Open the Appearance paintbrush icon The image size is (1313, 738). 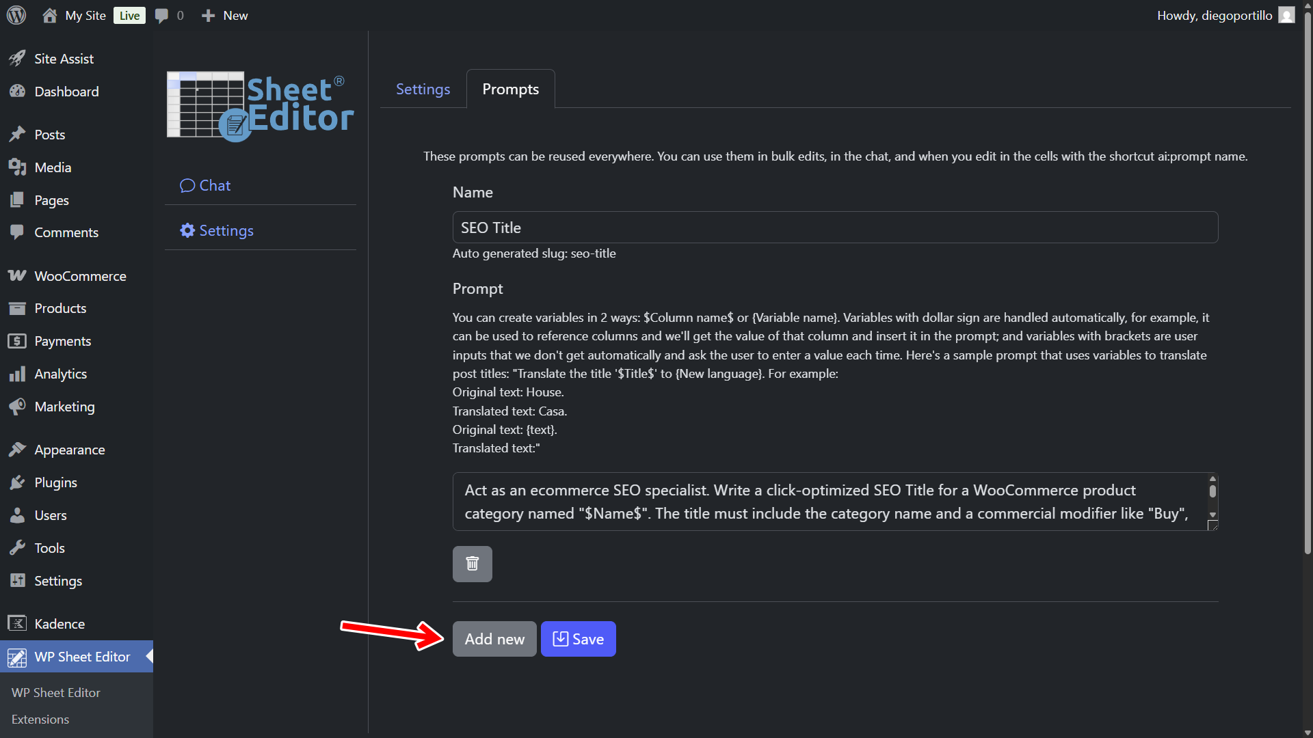[17, 450]
